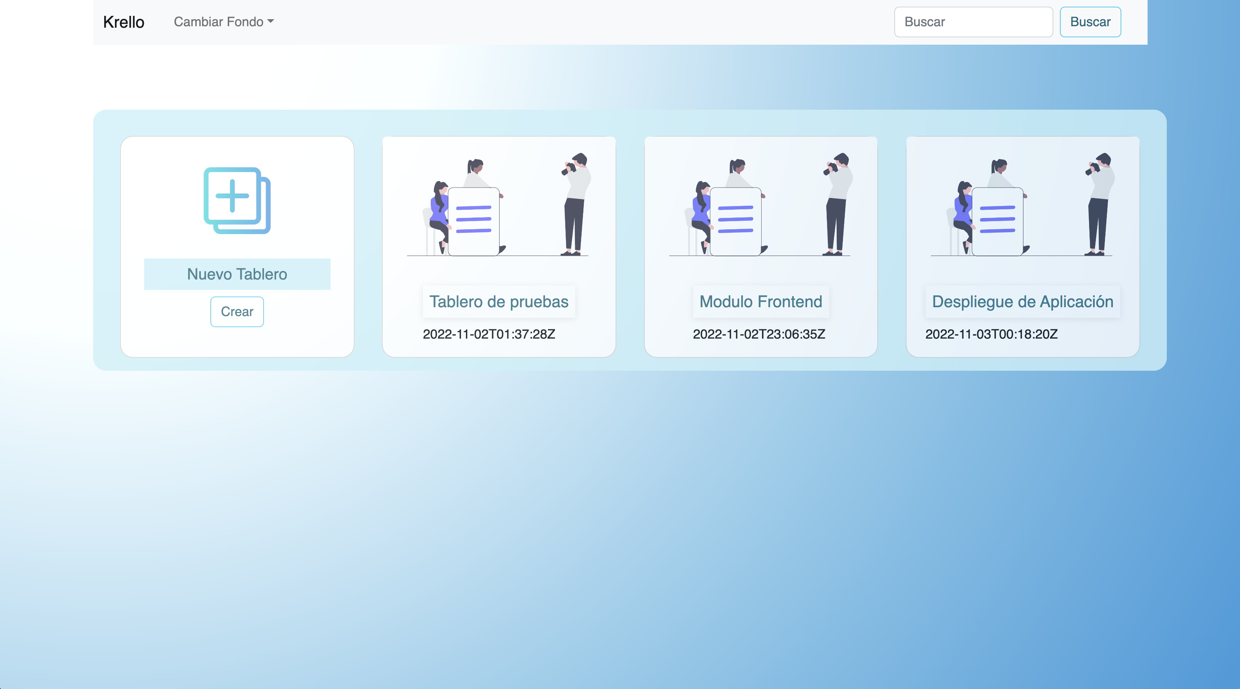The height and width of the screenshot is (689, 1240).
Task: Click the document icon in Tablero de pruebas card
Action: [x=473, y=221]
